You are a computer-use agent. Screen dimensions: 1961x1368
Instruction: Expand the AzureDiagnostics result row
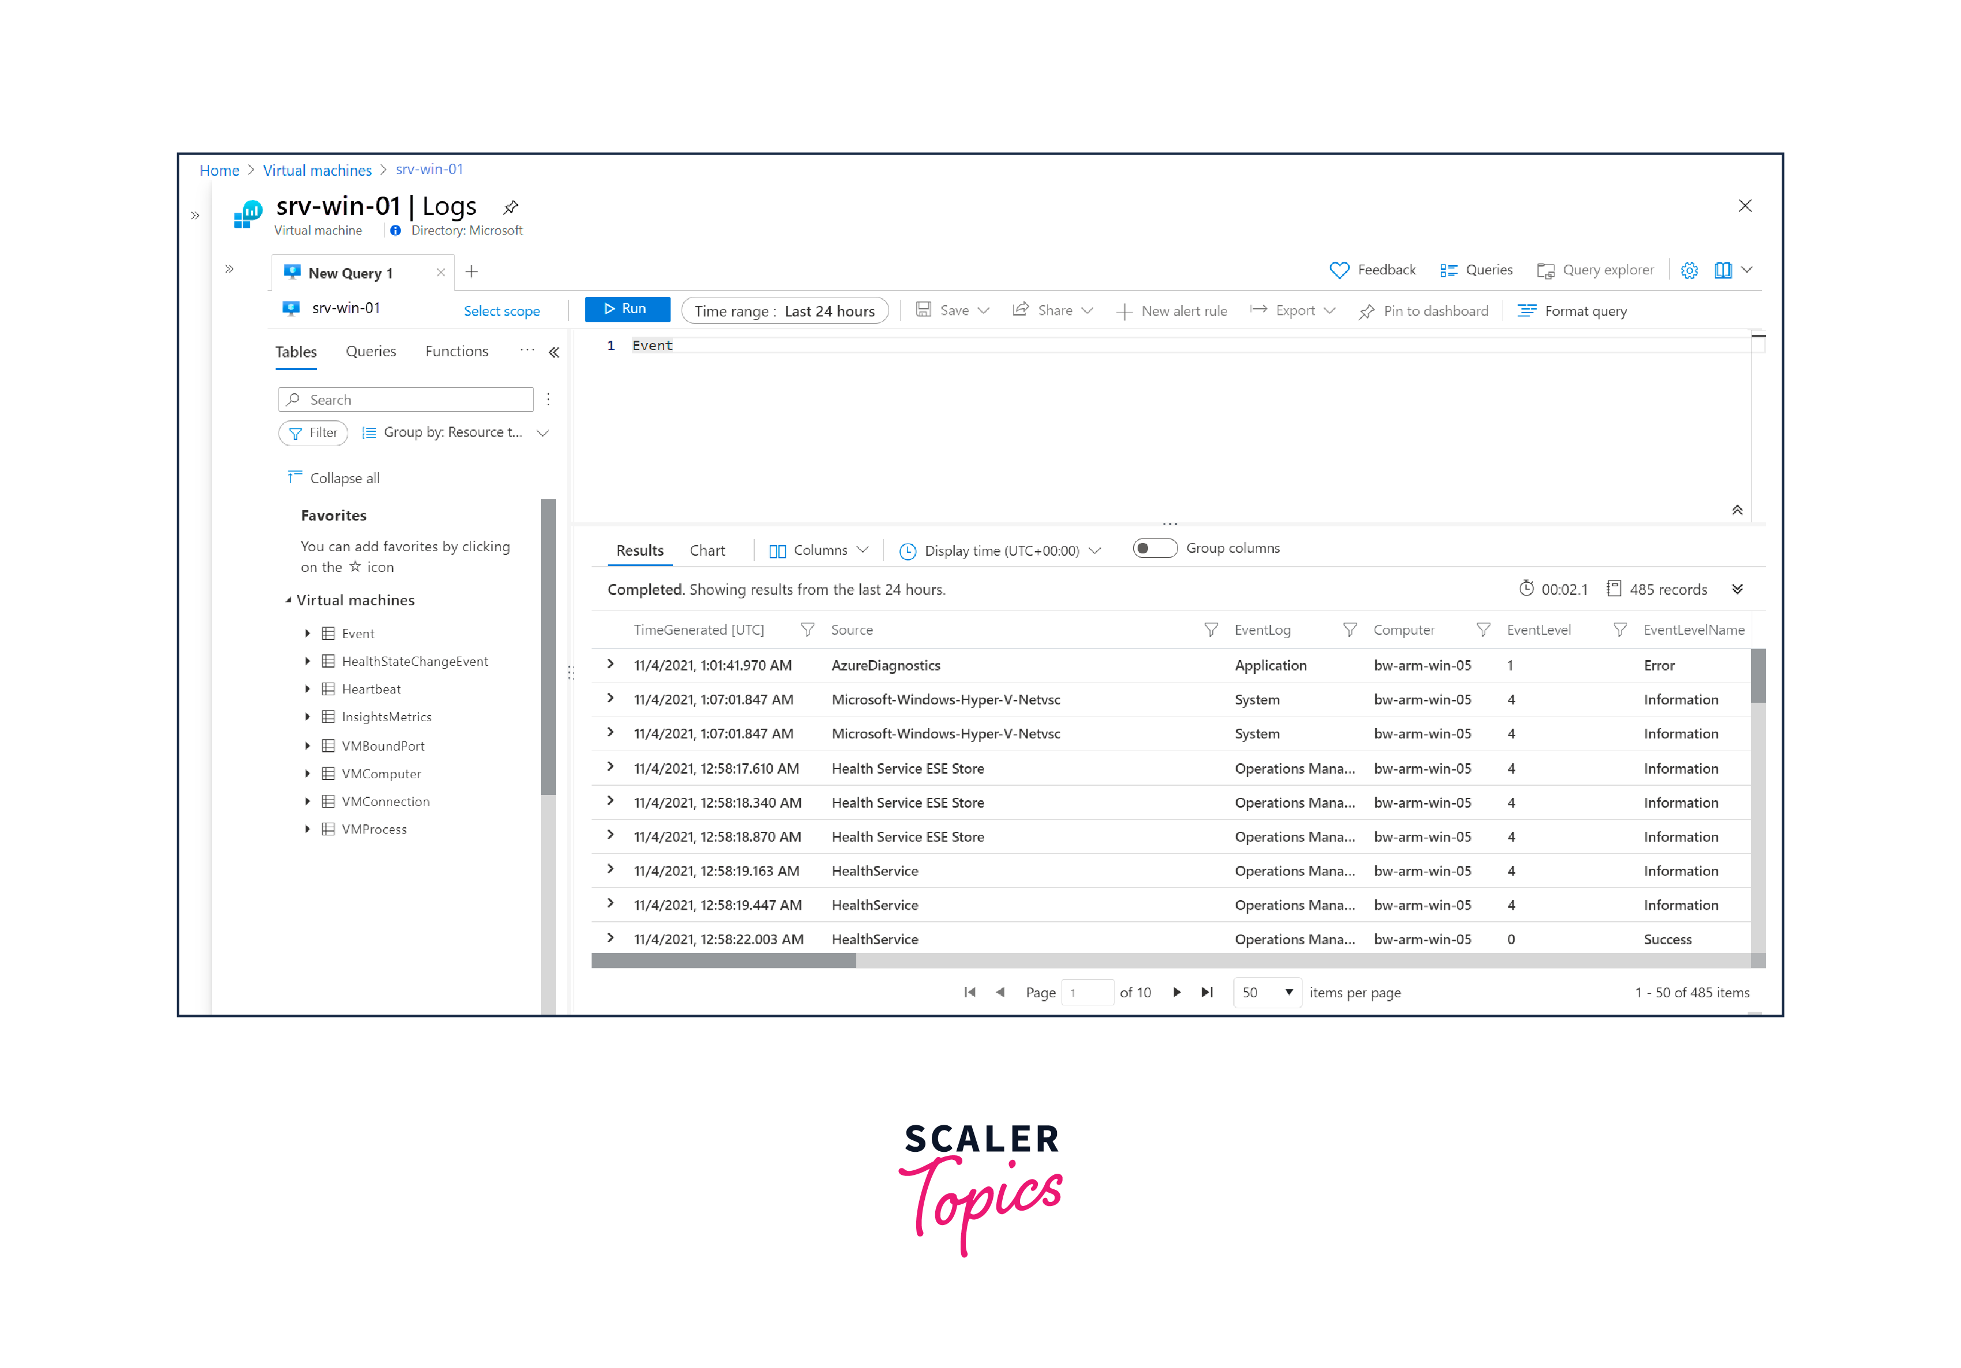610,664
